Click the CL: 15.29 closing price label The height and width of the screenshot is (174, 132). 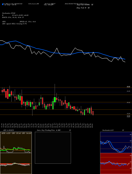(x=49, y=5)
